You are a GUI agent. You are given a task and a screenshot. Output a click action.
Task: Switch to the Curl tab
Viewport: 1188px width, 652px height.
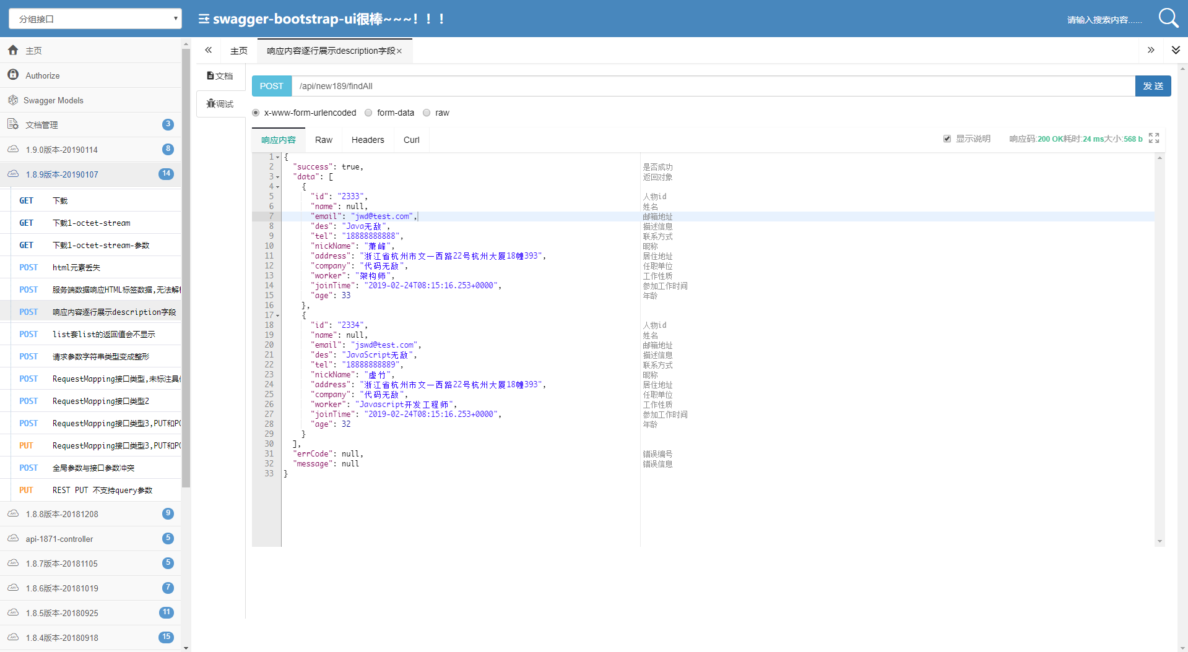tap(412, 140)
